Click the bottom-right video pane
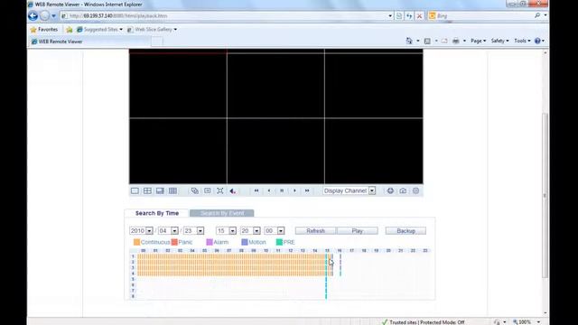 pyautogui.click(x=374, y=151)
